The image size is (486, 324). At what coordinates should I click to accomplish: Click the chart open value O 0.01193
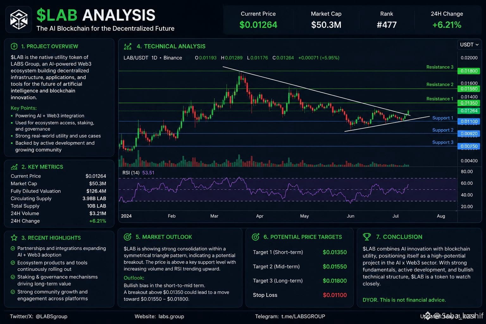(x=206, y=58)
